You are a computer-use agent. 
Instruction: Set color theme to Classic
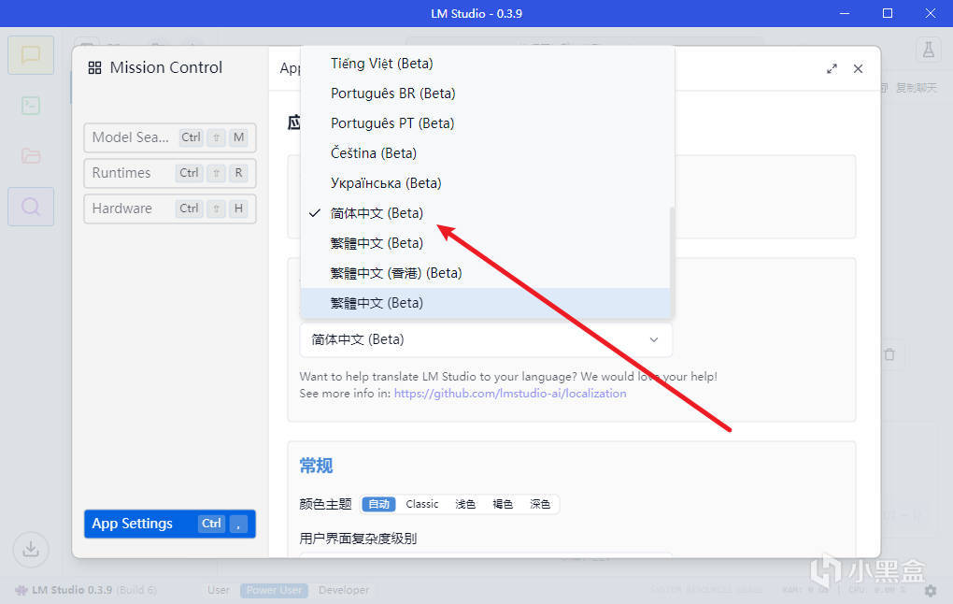click(x=421, y=504)
